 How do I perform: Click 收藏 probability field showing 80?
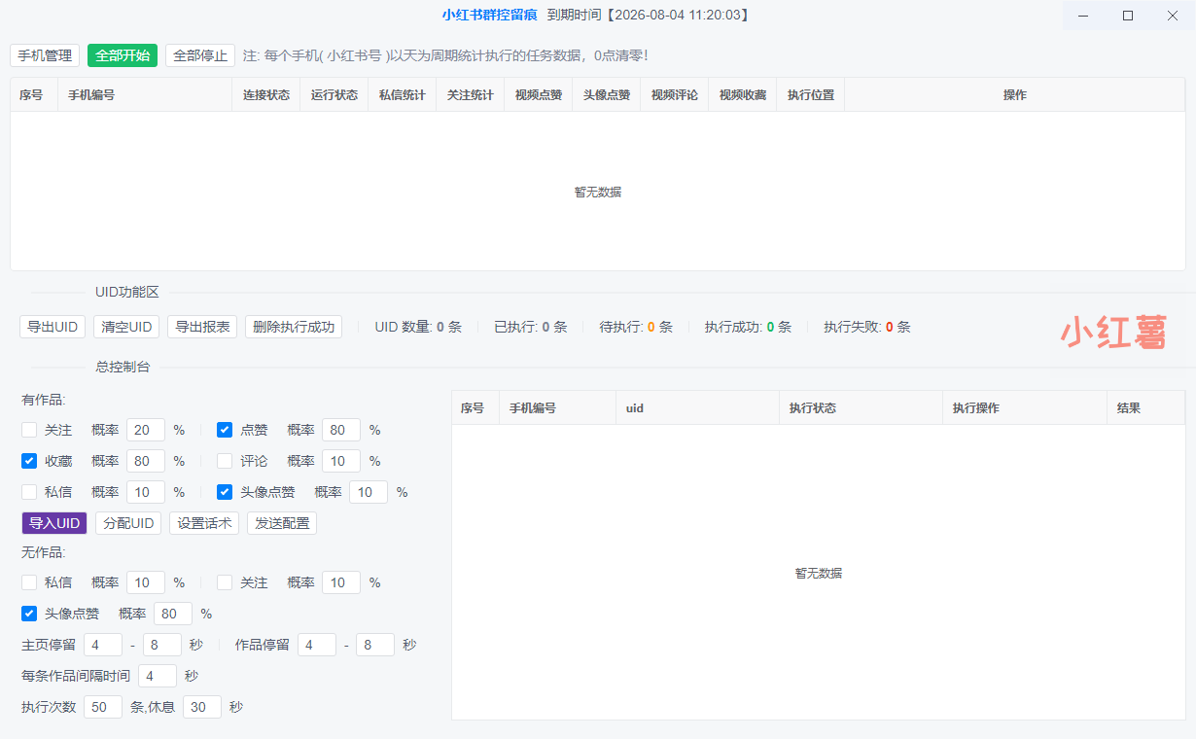[146, 461]
